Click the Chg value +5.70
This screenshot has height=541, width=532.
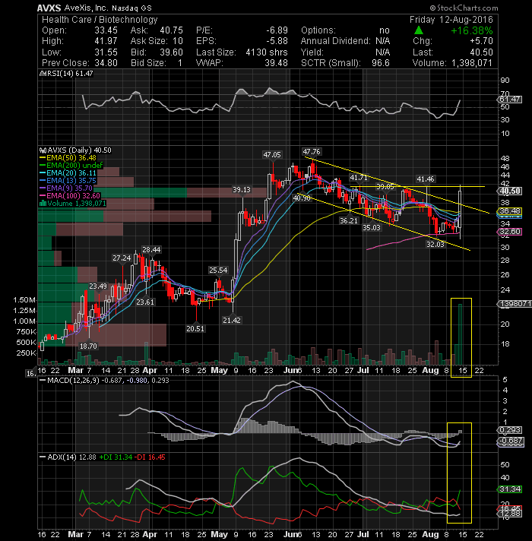481,41
